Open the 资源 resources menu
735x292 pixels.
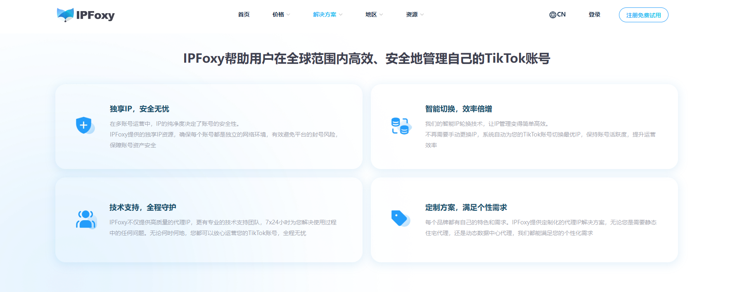point(412,14)
